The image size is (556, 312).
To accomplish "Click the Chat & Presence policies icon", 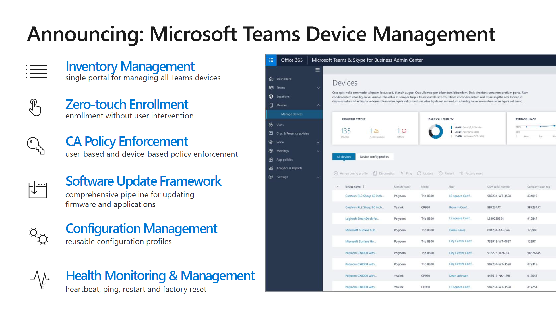I will click(x=271, y=133).
